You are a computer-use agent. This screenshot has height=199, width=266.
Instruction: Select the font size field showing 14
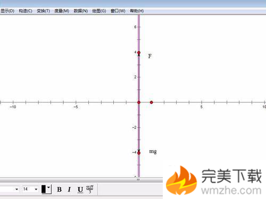(x=28, y=189)
